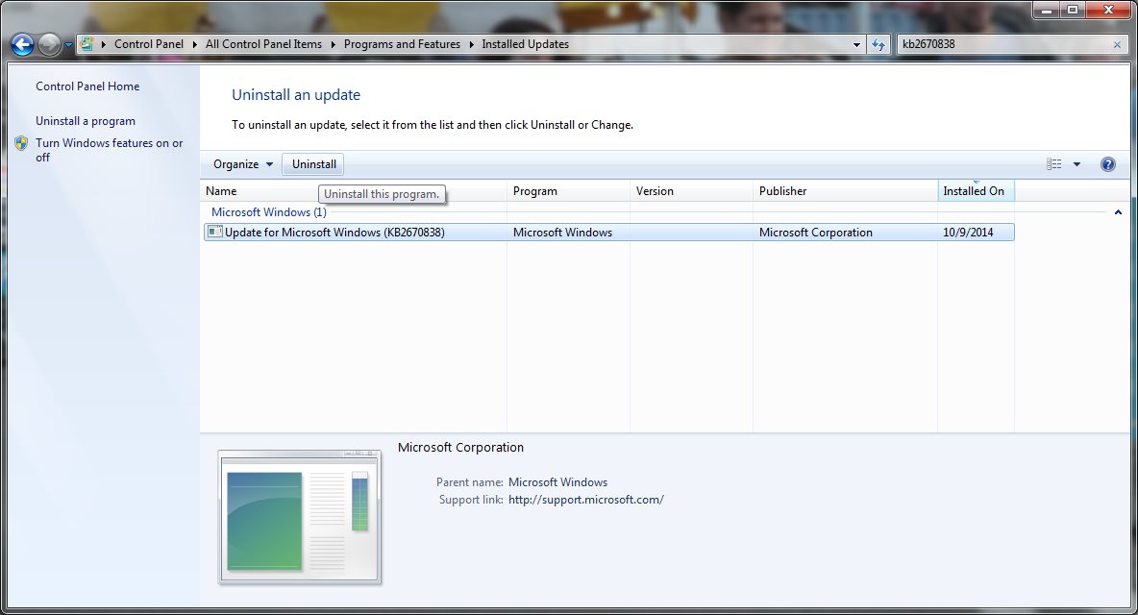Screen dimensions: 1138x615
Task: Select Control Panel in the address breadcrumb
Action: tap(149, 44)
